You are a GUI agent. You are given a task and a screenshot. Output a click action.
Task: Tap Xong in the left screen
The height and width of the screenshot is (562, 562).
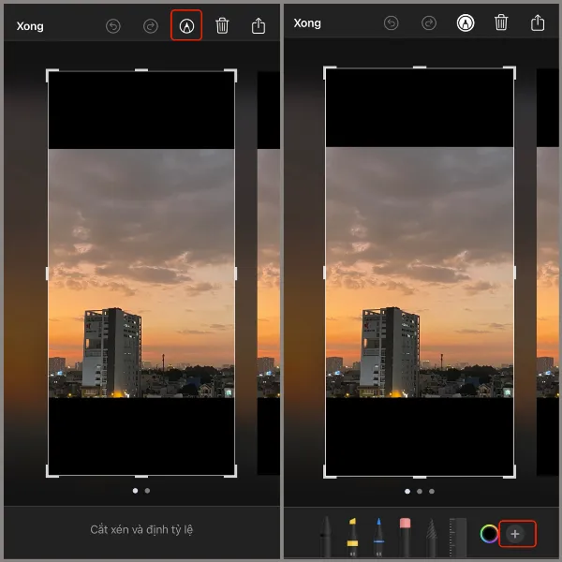coord(30,25)
